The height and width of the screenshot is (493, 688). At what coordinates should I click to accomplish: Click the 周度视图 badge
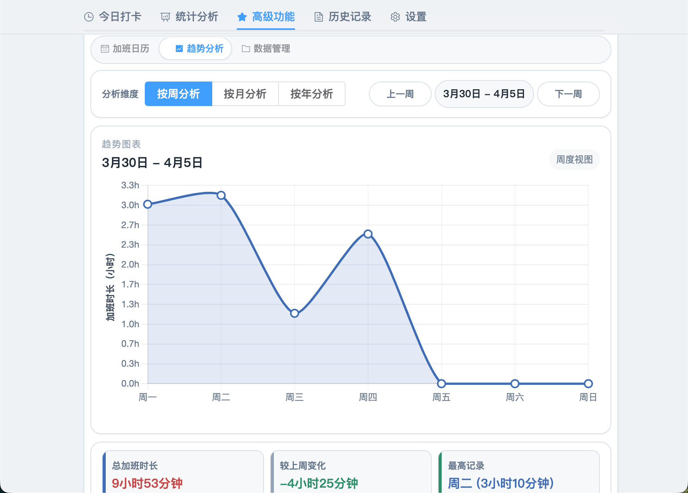click(574, 160)
